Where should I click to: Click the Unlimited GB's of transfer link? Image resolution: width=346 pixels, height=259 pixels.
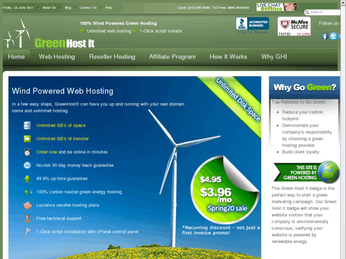pyautogui.click(x=62, y=139)
